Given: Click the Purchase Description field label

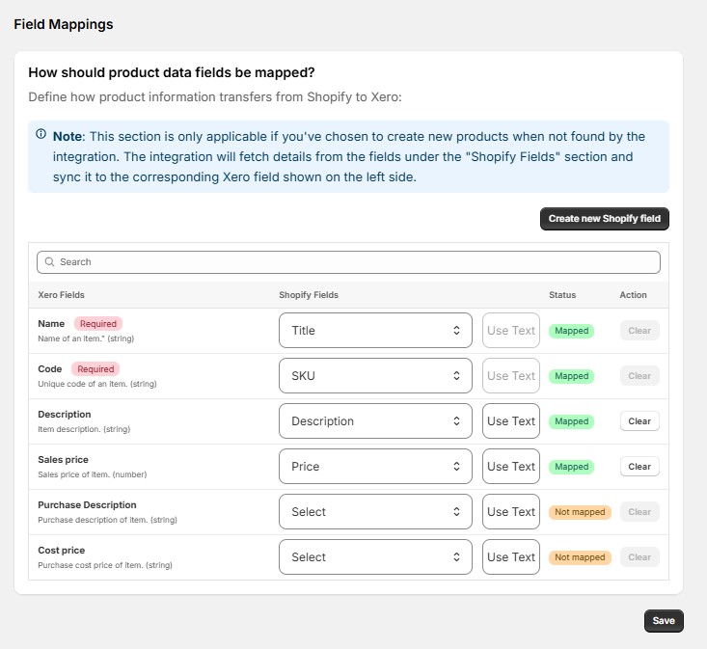Looking at the screenshot, I should click(87, 504).
